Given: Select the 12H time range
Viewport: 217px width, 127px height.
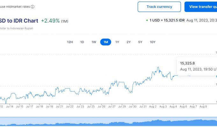Looking at the screenshot, I should [x=70, y=42].
